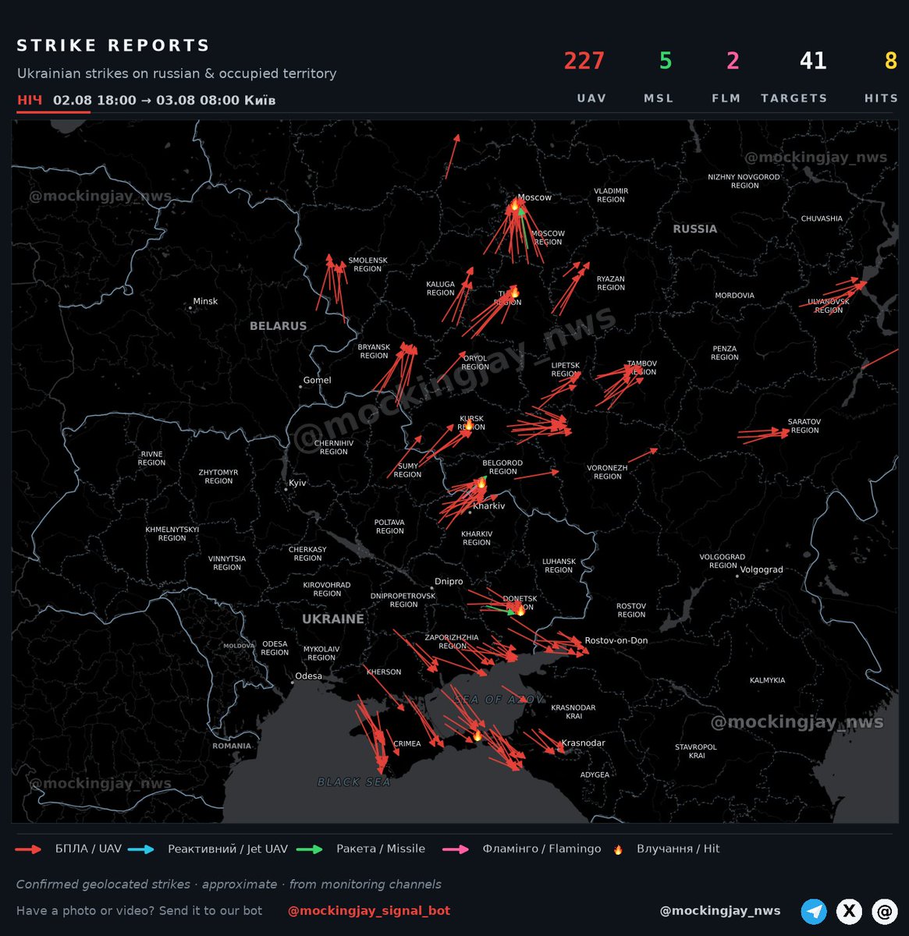Screen dimensions: 909x936
Task: Click the red UAV arrow in legend
Action: (29, 849)
